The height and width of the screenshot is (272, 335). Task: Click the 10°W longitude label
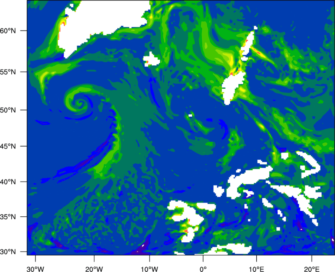(149, 269)
